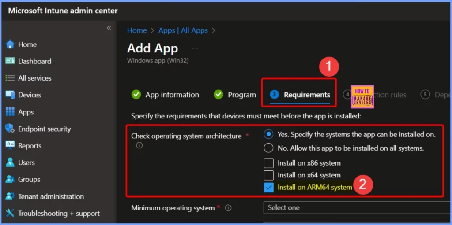Check Install on x86 system
This screenshot has height=225, width=452.
click(x=269, y=163)
